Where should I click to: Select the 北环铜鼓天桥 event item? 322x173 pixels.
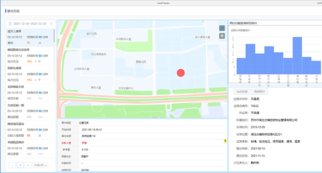(x=30, y=93)
